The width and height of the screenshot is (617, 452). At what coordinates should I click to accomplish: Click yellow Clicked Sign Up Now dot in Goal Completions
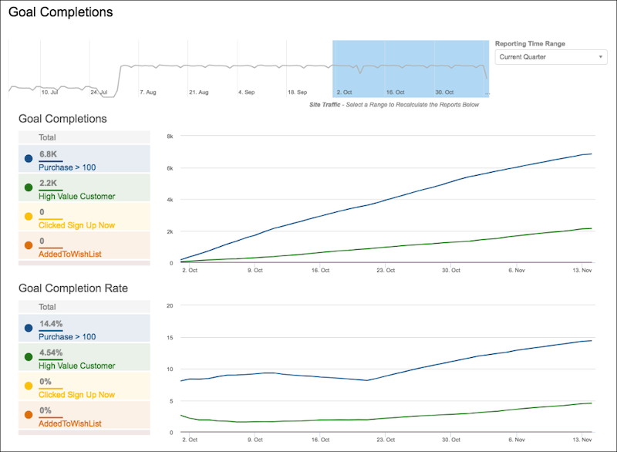(29, 217)
